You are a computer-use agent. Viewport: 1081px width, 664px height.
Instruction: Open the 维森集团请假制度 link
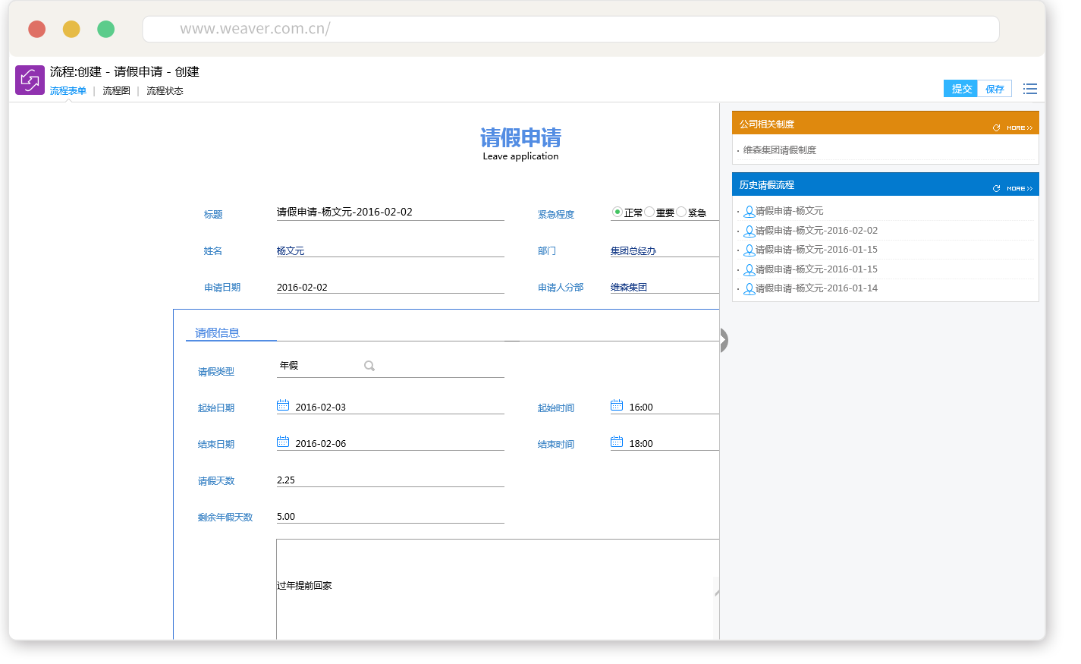[780, 150]
